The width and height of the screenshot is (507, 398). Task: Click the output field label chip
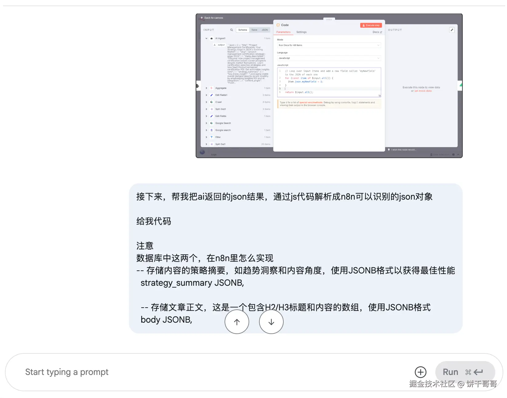[221, 45]
